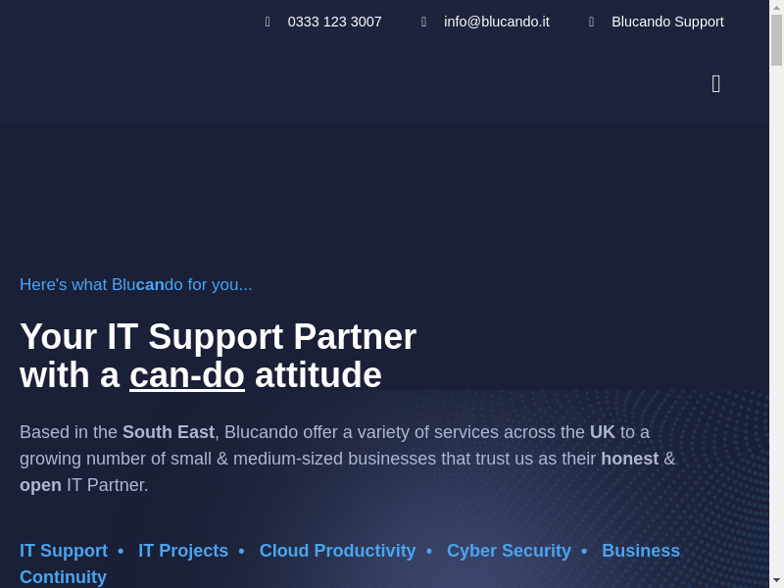Screen dimensions: 784x588
Task: Click the scrollbar down arrow
Action: pos(776,580)
